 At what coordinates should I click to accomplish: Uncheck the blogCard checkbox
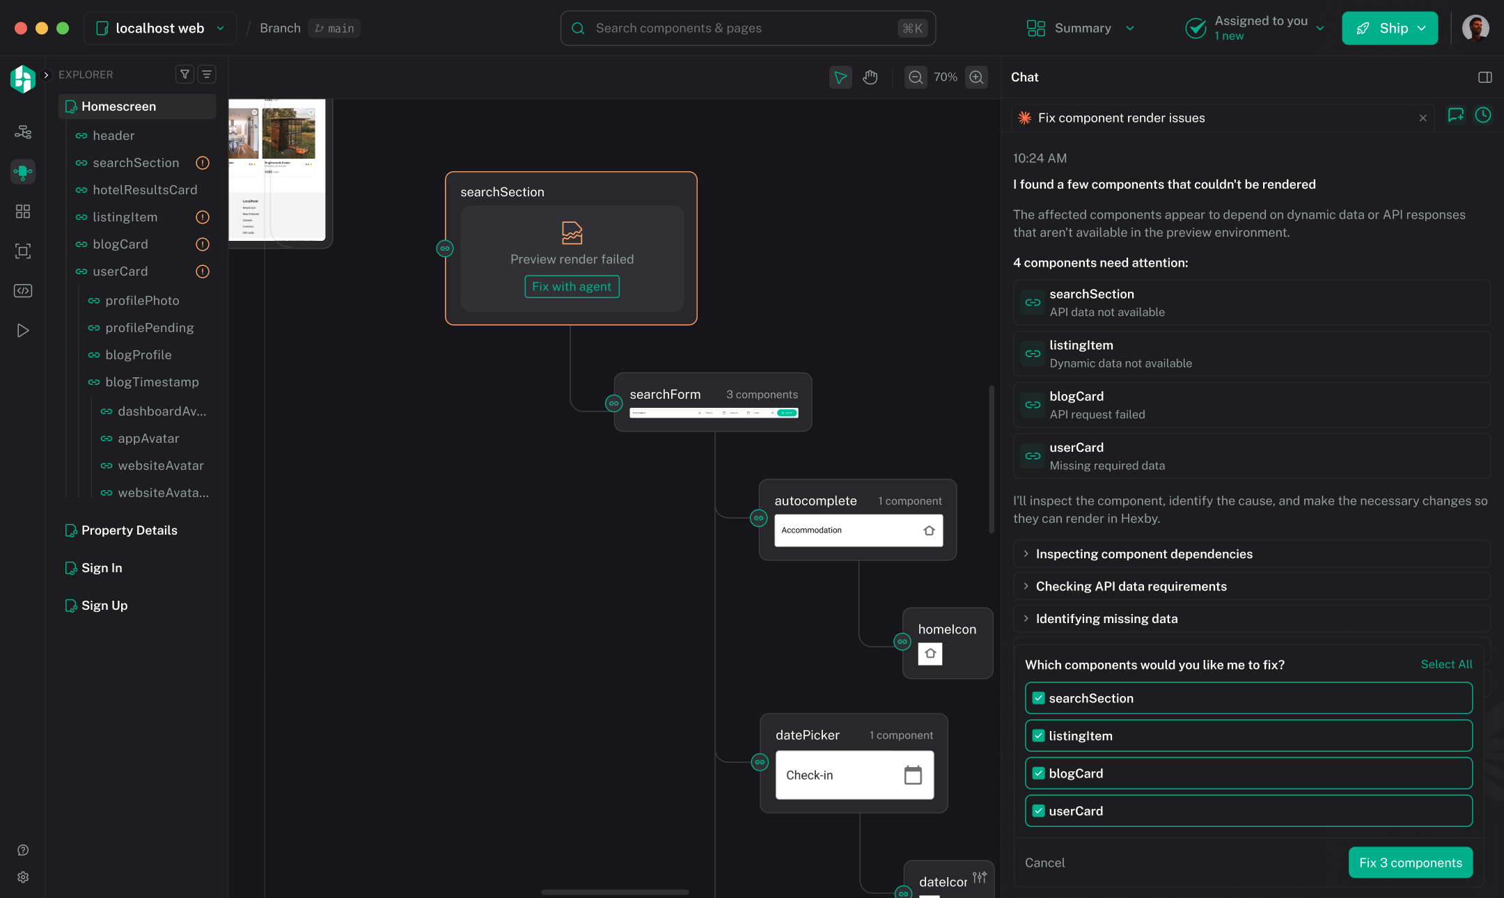tap(1038, 773)
